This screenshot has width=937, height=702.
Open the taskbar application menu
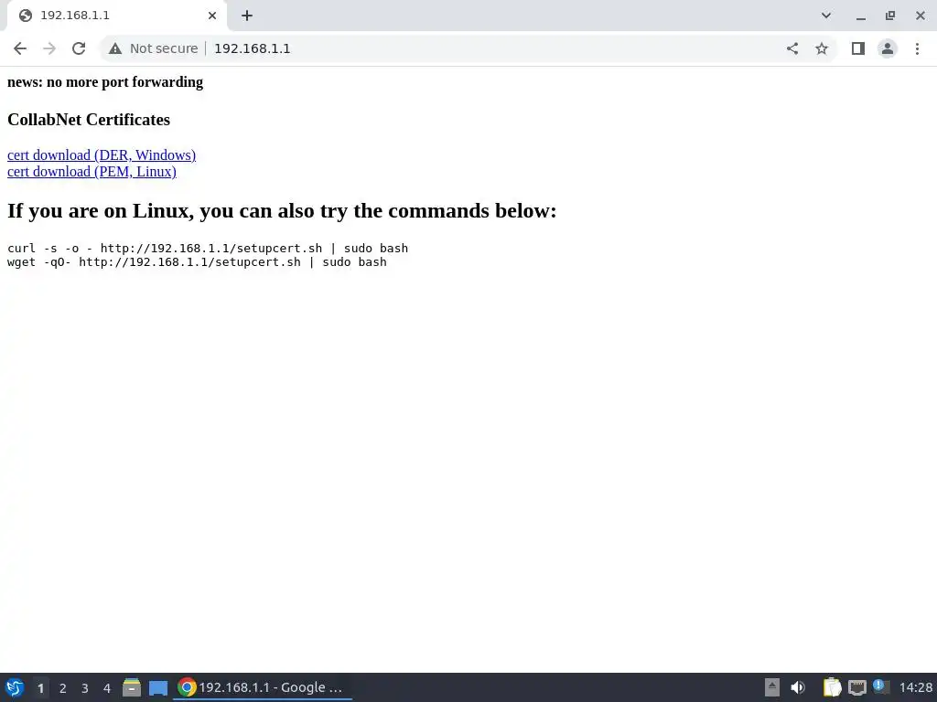15,687
